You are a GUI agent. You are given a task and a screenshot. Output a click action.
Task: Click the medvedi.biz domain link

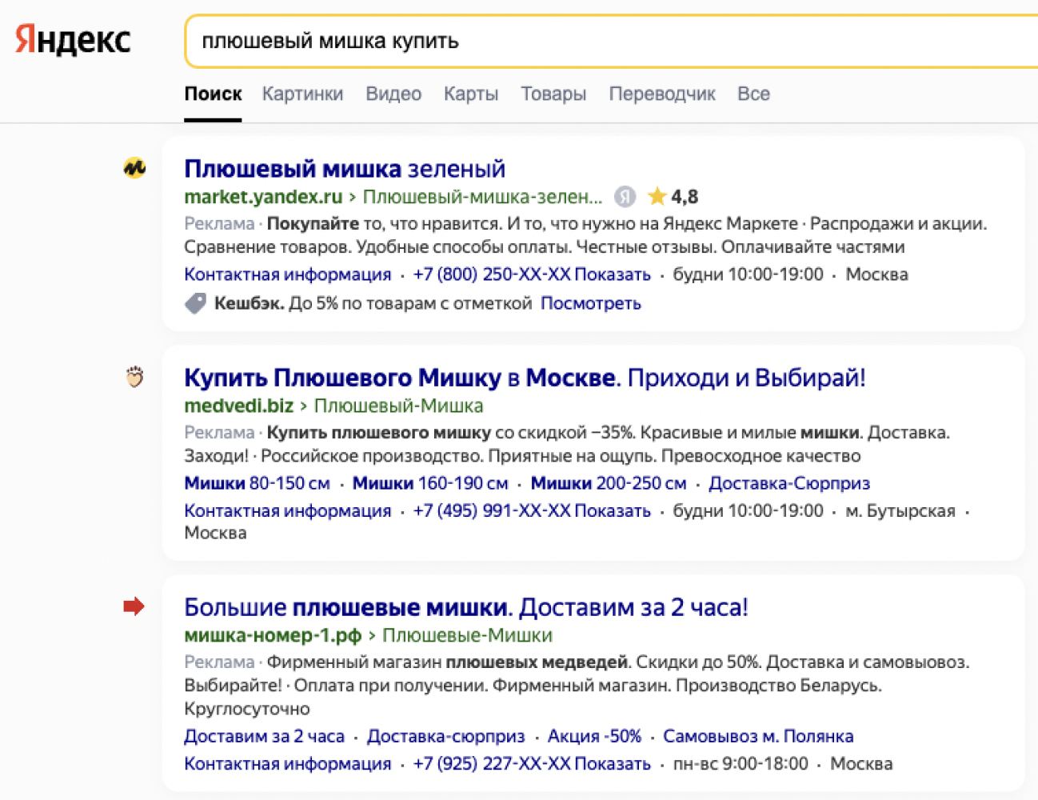click(239, 406)
